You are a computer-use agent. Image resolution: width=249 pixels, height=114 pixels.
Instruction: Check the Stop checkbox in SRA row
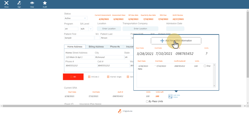pyautogui.click(x=205, y=66)
